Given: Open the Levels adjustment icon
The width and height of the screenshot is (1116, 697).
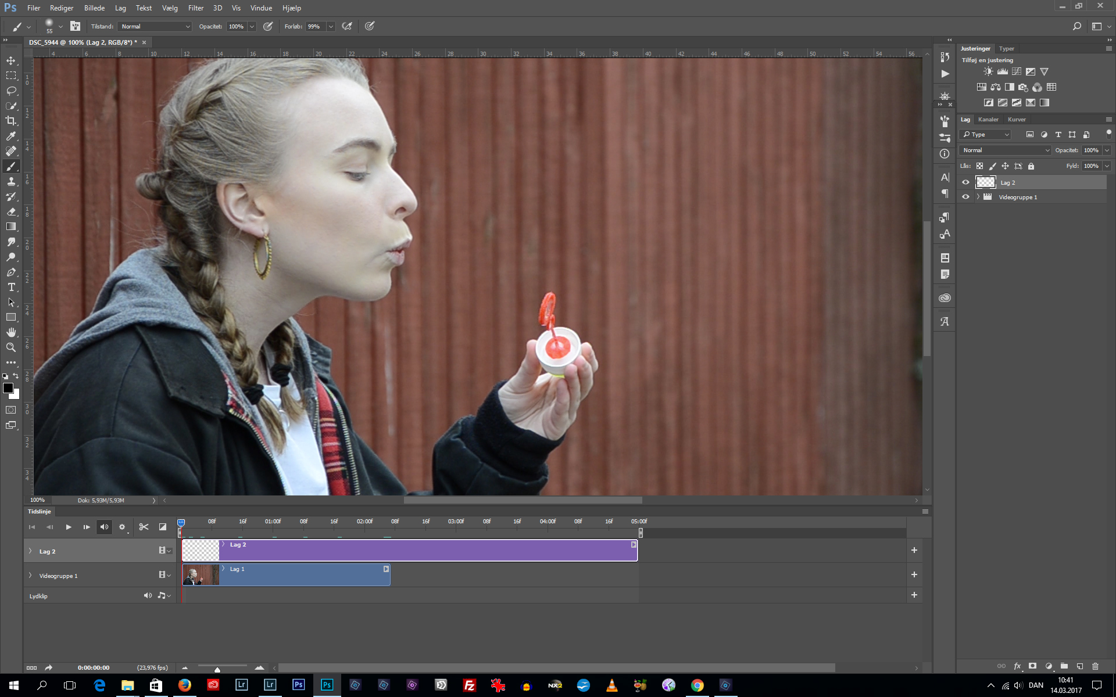Looking at the screenshot, I should click(1002, 71).
